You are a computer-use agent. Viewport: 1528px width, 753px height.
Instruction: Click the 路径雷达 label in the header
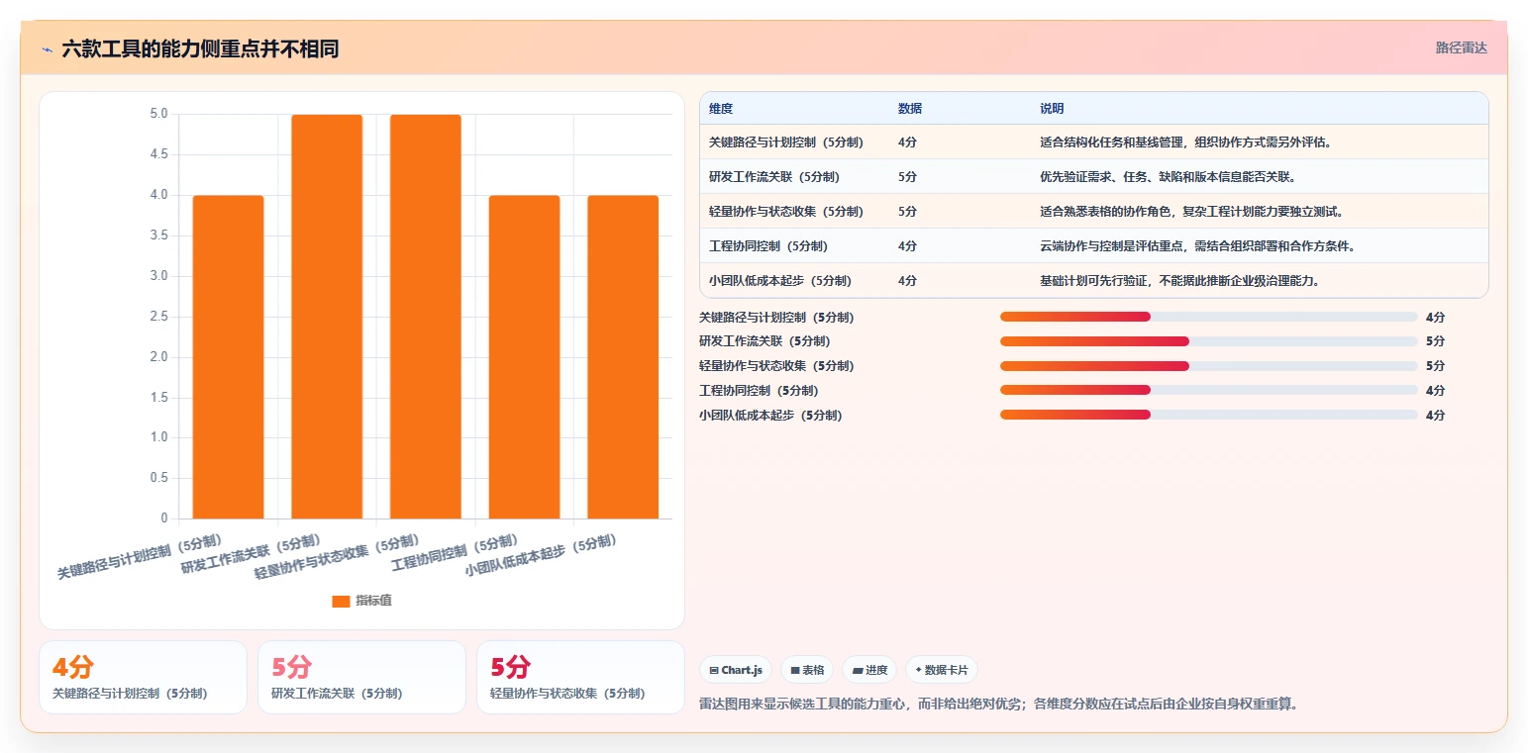pos(1462,47)
